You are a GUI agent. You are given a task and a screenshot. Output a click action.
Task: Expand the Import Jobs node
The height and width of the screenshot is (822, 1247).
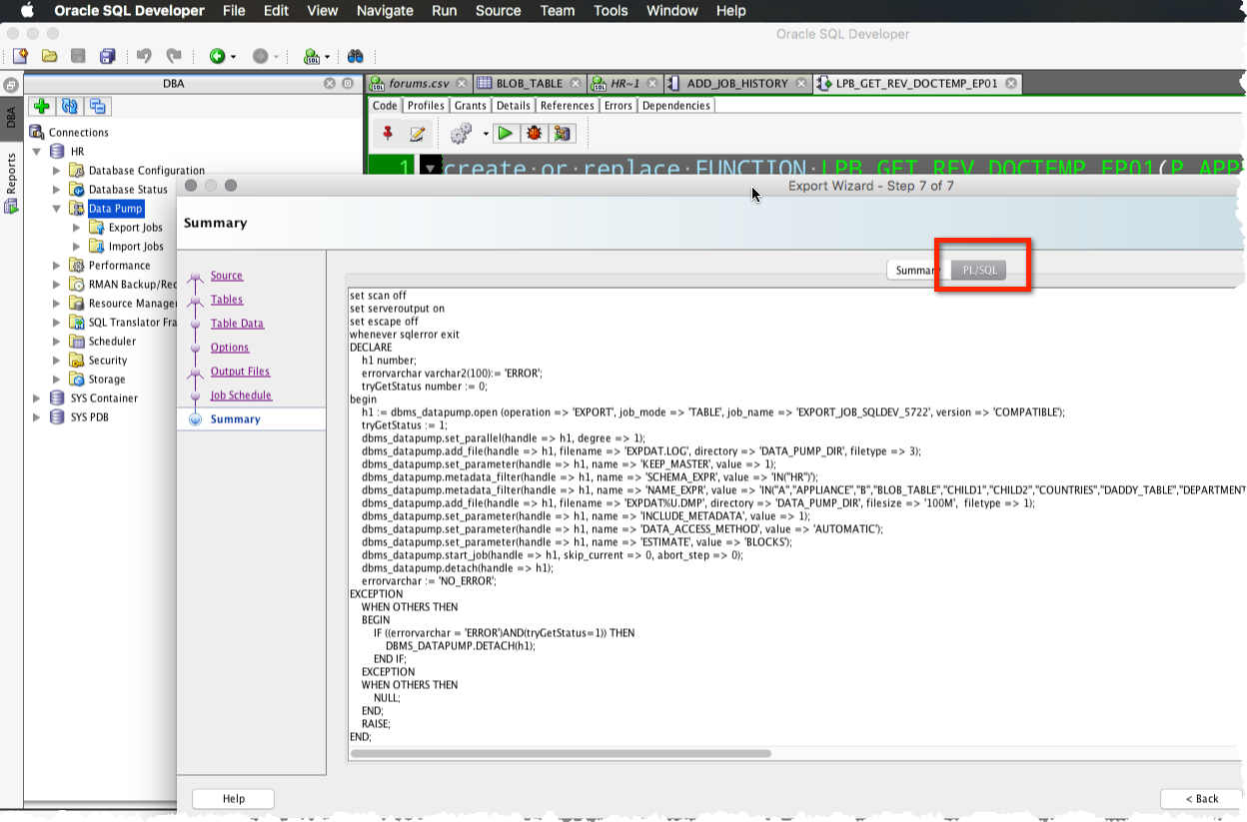[77, 247]
